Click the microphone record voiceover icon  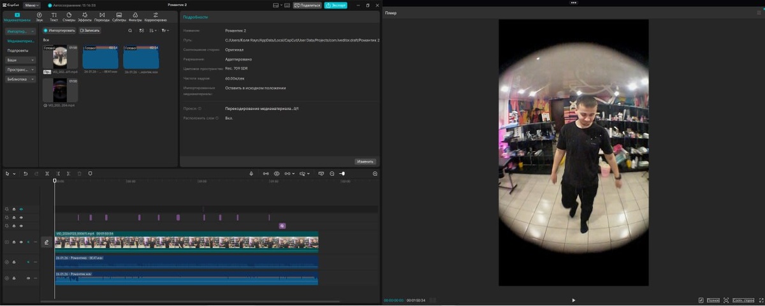[x=251, y=173]
